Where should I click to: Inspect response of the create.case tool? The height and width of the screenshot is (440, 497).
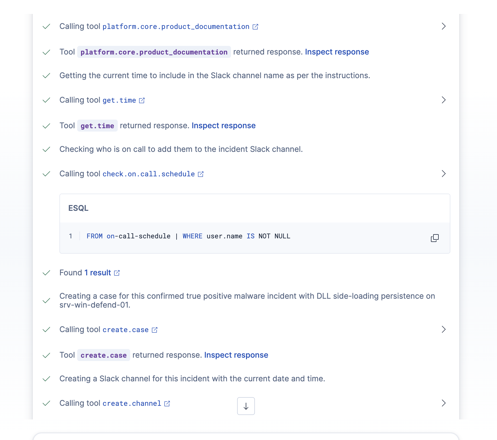pyautogui.click(x=236, y=355)
